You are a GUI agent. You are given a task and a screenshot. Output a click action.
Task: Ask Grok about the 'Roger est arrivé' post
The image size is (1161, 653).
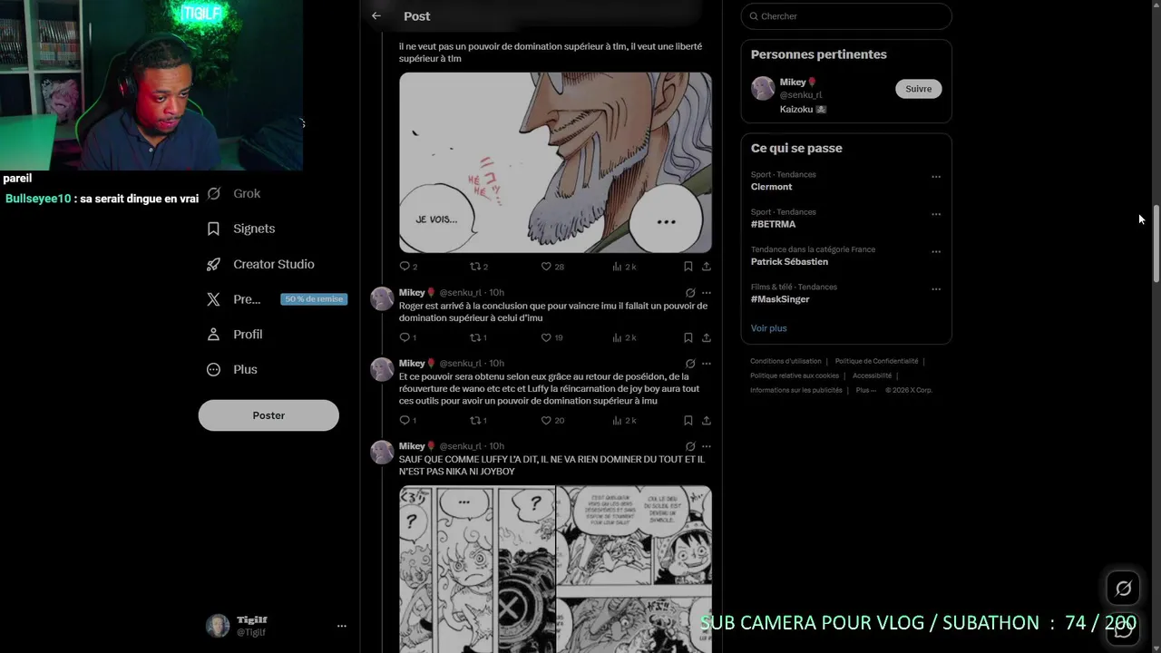[690, 293]
